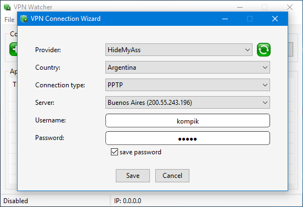The image size is (303, 207).
Task: Click the Password: label
Action: 49,138
